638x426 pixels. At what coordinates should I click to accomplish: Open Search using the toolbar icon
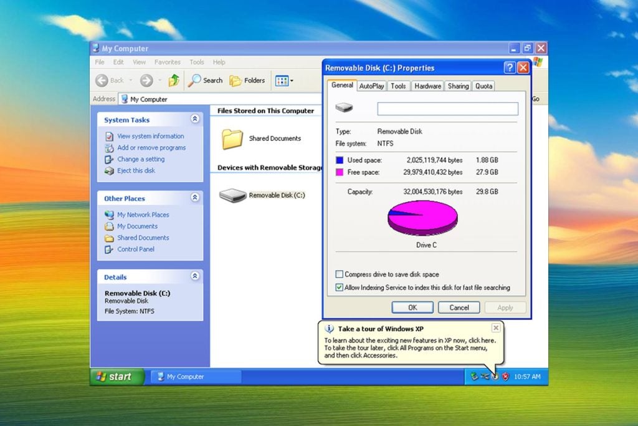tap(206, 80)
